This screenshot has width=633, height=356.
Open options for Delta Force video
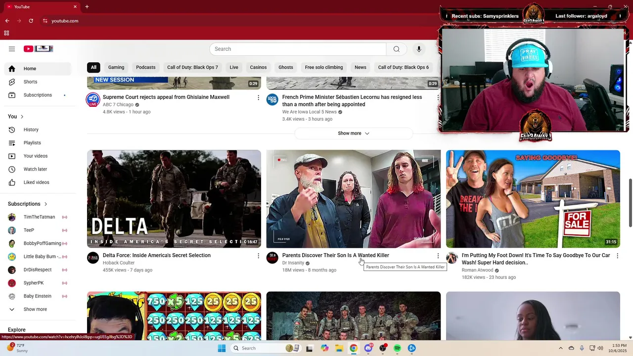pyautogui.click(x=258, y=256)
